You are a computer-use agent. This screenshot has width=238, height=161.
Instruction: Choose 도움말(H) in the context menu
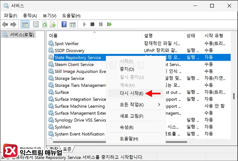(136, 139)
